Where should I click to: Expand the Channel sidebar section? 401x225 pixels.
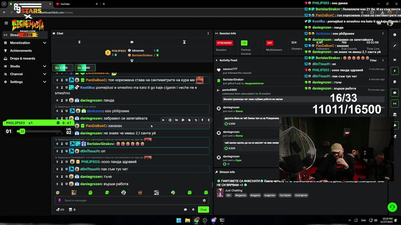click(44, 74)
